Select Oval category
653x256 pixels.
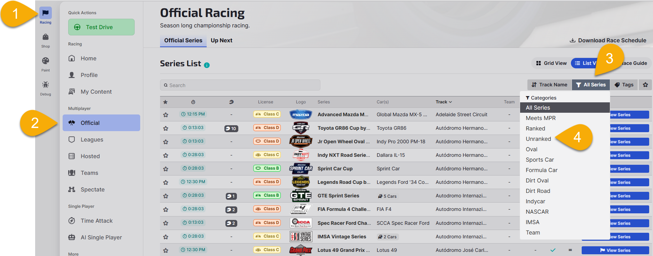(565, 149)
